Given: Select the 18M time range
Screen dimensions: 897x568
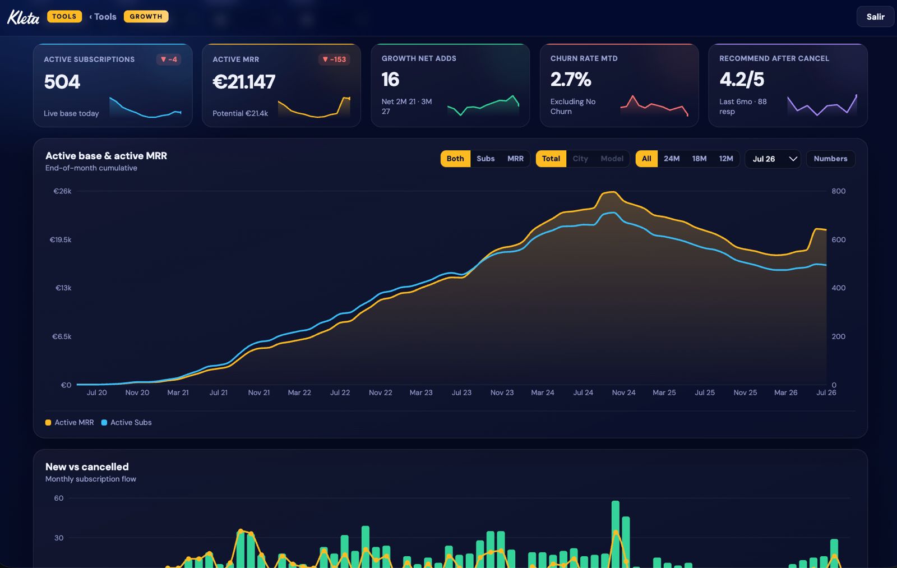Looking at the screenshot, I should pyautogui.click(x=699, y=159).
